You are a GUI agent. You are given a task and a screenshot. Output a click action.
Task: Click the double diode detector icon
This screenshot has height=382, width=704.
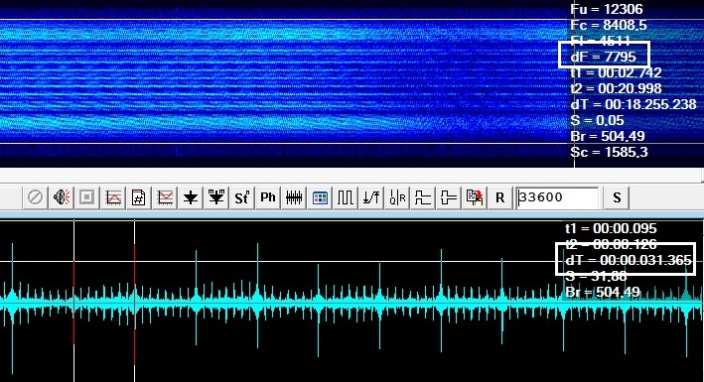click(x=216, y=197)
